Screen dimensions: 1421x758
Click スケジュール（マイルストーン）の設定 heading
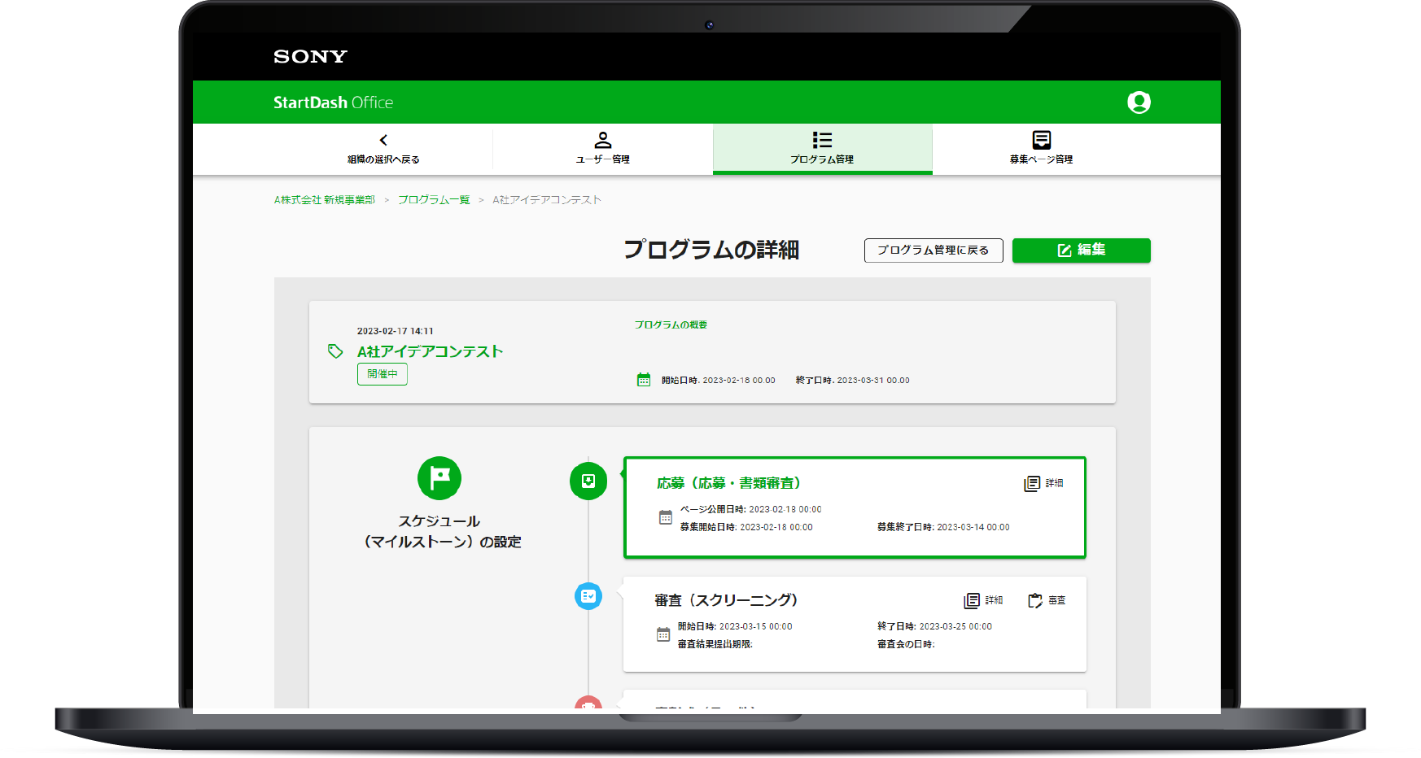[439, 531]
